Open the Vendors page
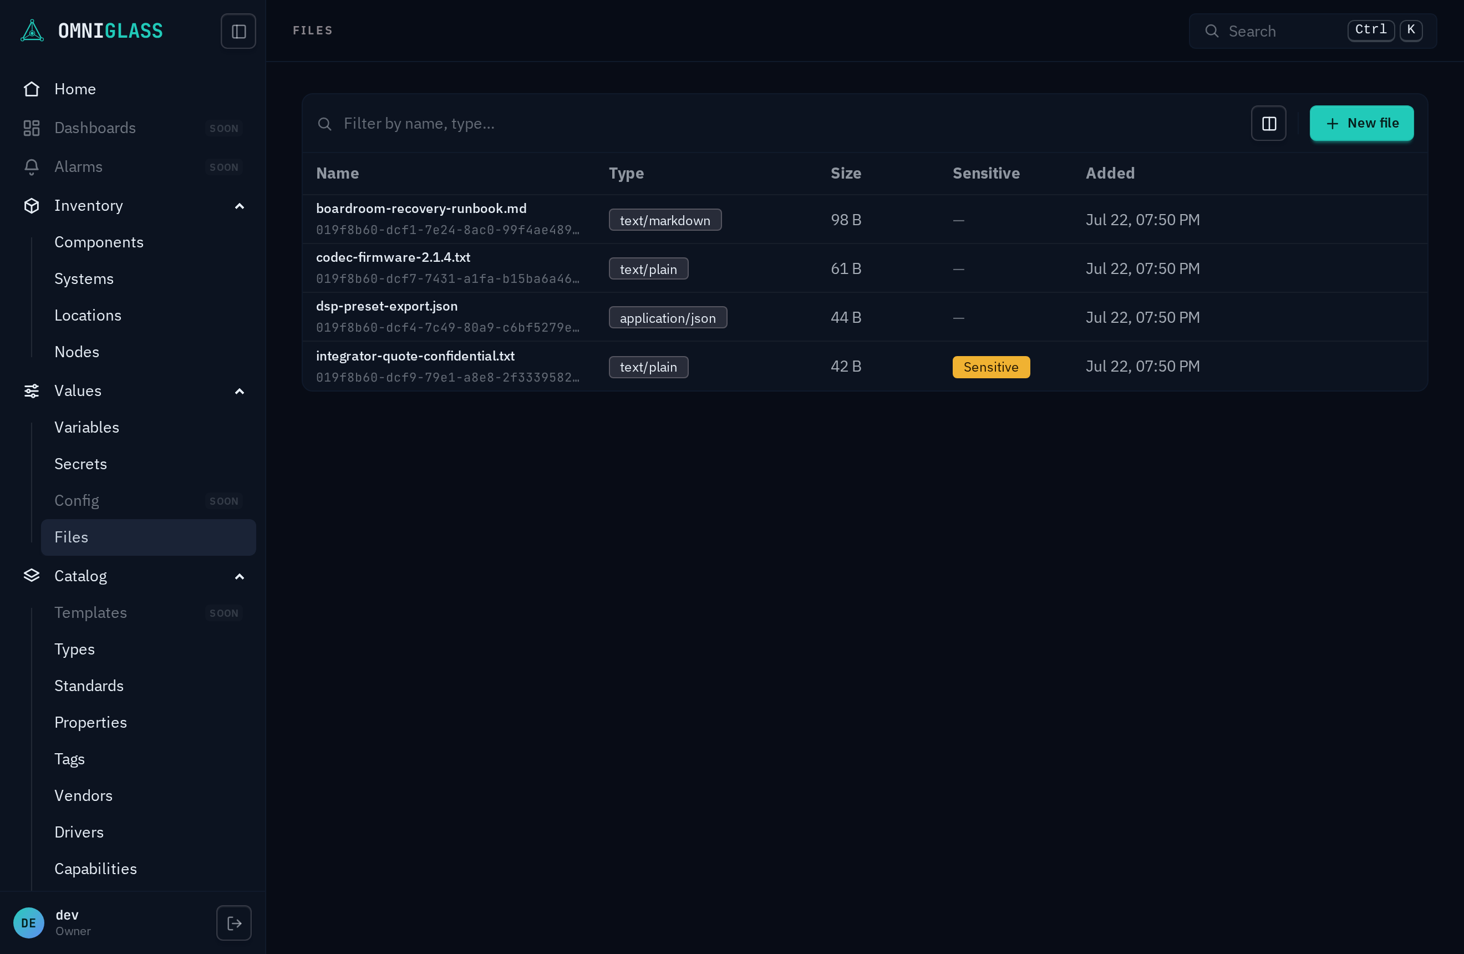The height and width of the screenshot is (954, 1464). click(148, 795)
